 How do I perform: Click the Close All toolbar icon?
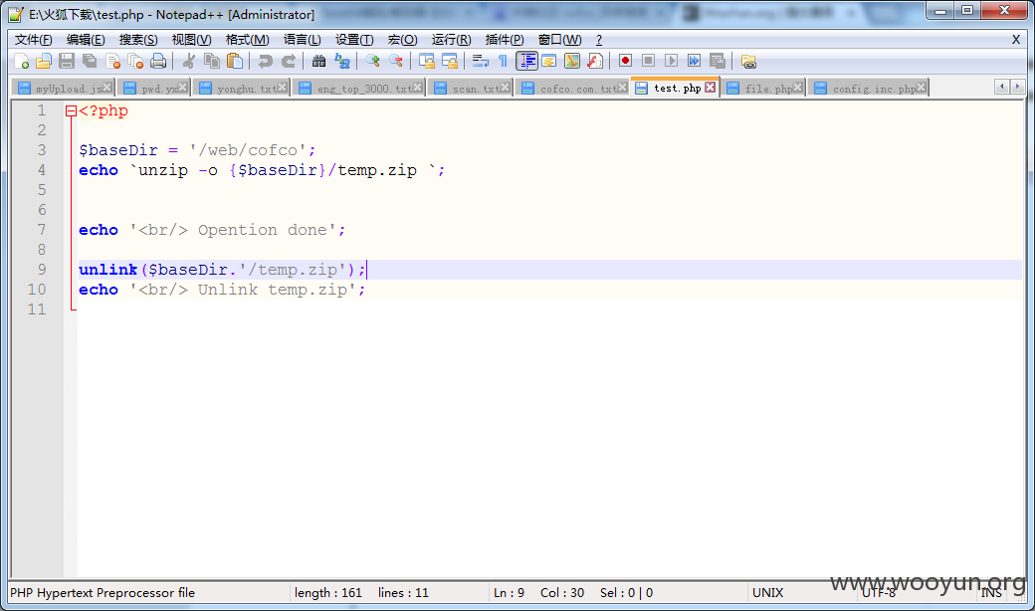135,62
